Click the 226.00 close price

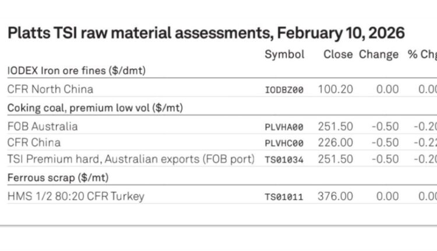tap(335, 142)
